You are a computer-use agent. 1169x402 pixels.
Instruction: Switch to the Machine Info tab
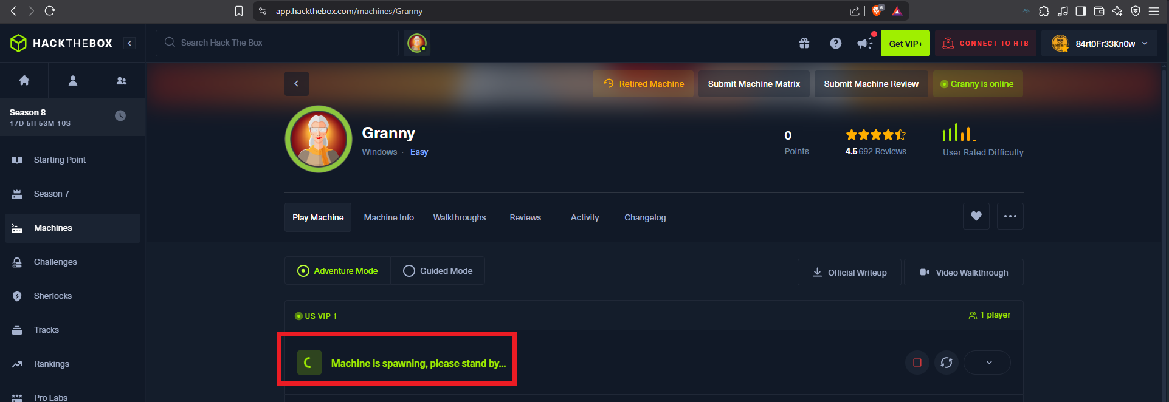(x=389, y=217)
